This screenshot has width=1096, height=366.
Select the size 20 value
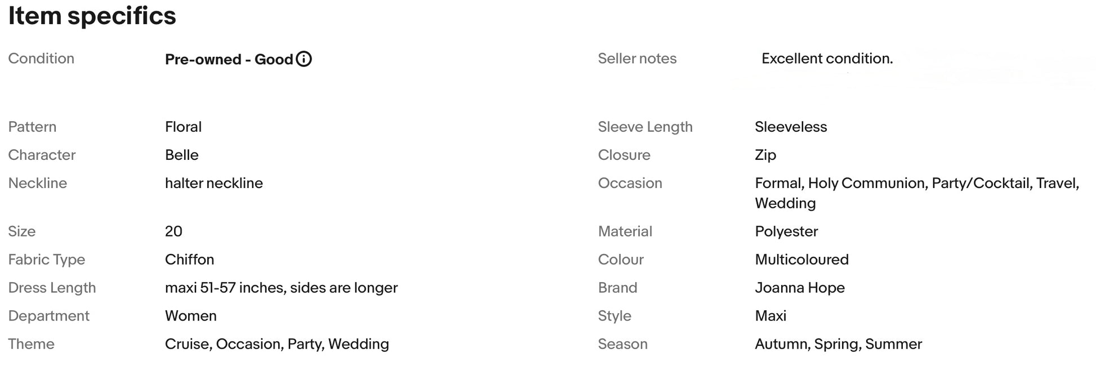point(173,231)
